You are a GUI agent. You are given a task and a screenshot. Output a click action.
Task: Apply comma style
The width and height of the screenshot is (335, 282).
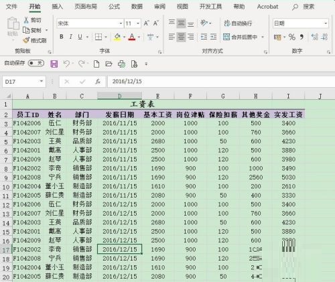click(301, 37)
